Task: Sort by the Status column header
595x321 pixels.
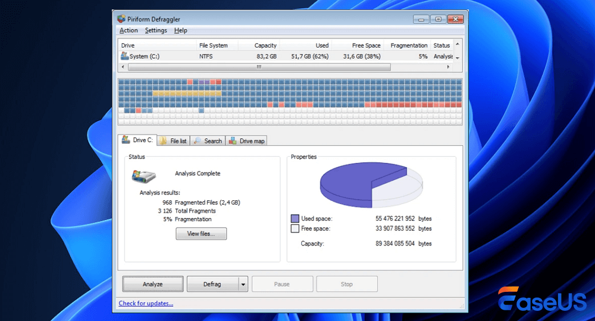Action: click(442, 46)
